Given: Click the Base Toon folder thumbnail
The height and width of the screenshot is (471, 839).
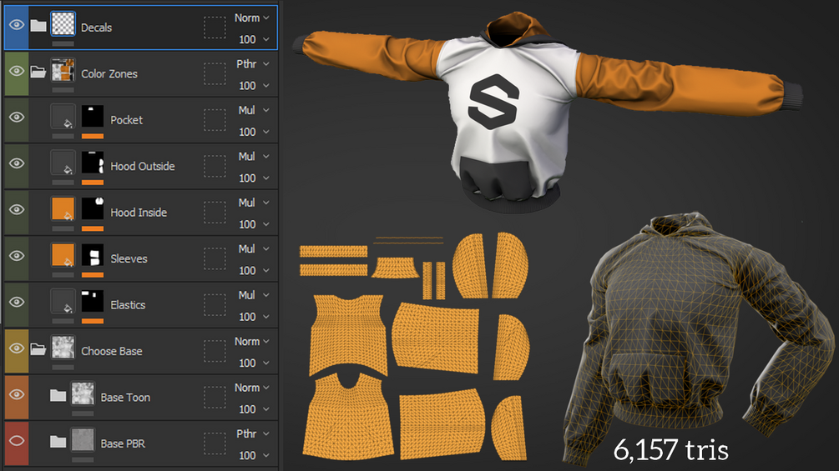Looking at the screenshot, I should (83, 394).
